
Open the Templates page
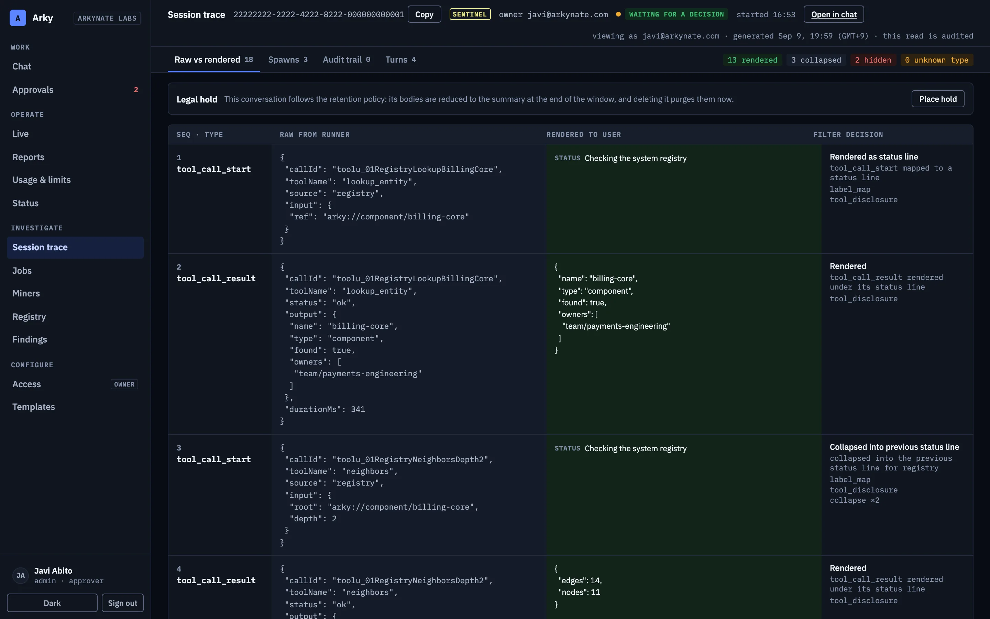coord(75,407)
